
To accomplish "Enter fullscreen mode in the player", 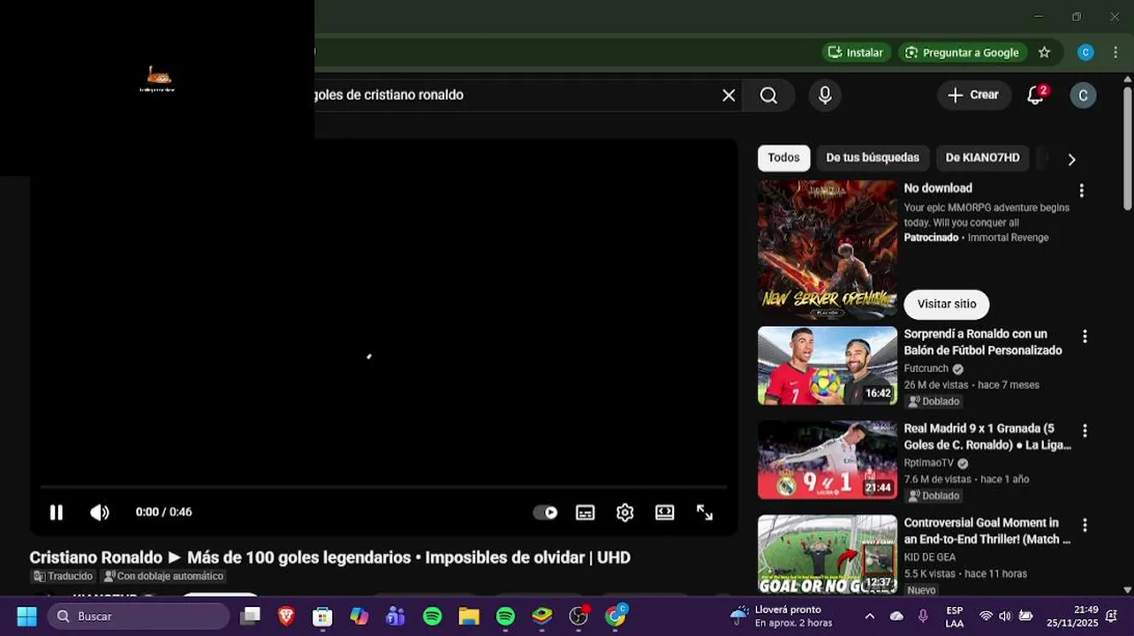I will tap(704, 512).
